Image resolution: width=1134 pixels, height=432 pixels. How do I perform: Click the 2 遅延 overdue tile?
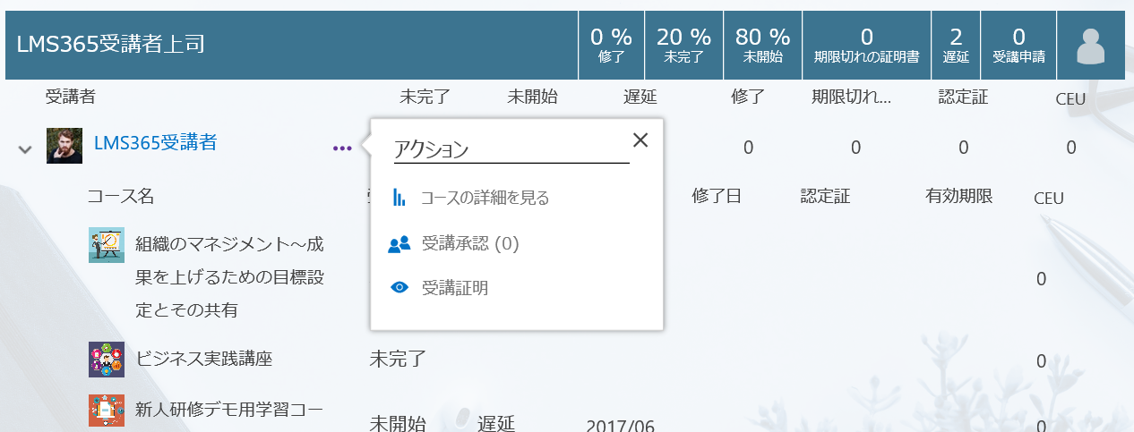coord(956,46)
